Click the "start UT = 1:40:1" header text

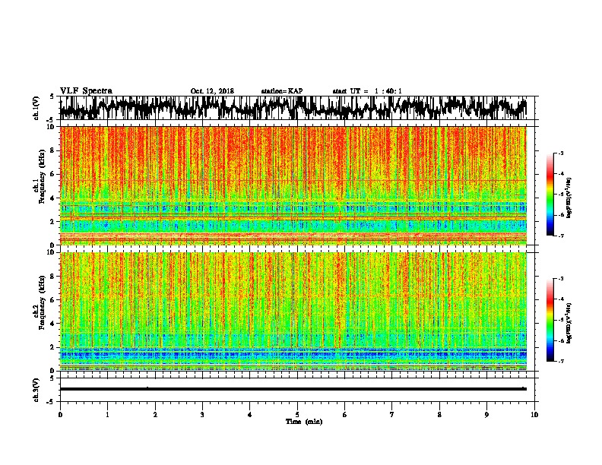coord(367,91)
